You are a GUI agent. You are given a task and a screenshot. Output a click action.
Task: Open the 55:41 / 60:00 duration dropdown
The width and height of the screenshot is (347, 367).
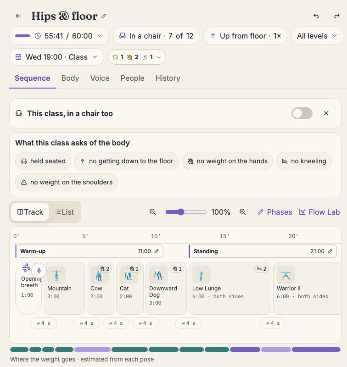pyautogui.click(x=59, y=36)
